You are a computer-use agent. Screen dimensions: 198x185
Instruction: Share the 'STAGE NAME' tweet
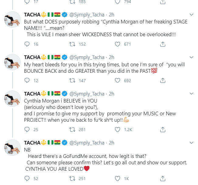163,44
